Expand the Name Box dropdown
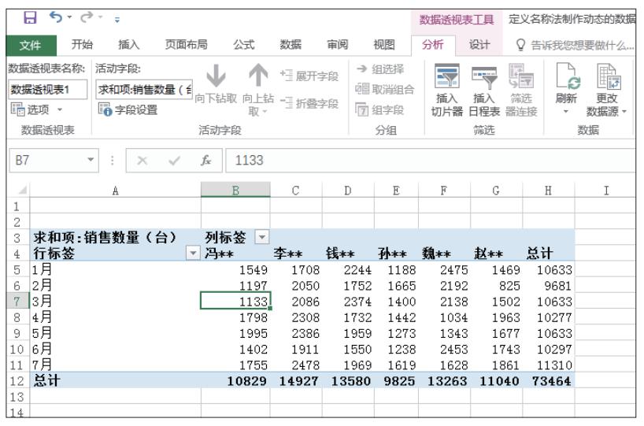644x426 pixels. [91, 160]
